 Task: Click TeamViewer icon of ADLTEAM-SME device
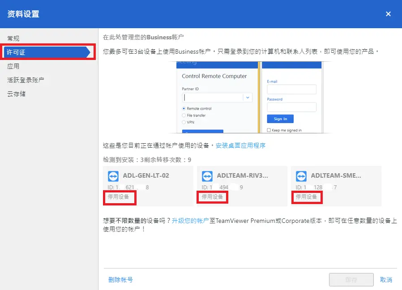coord(301,176)
